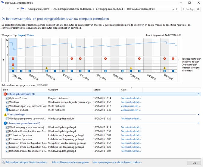
Task: Select the information icon on 17/01/2016
Action: [21, 71]
